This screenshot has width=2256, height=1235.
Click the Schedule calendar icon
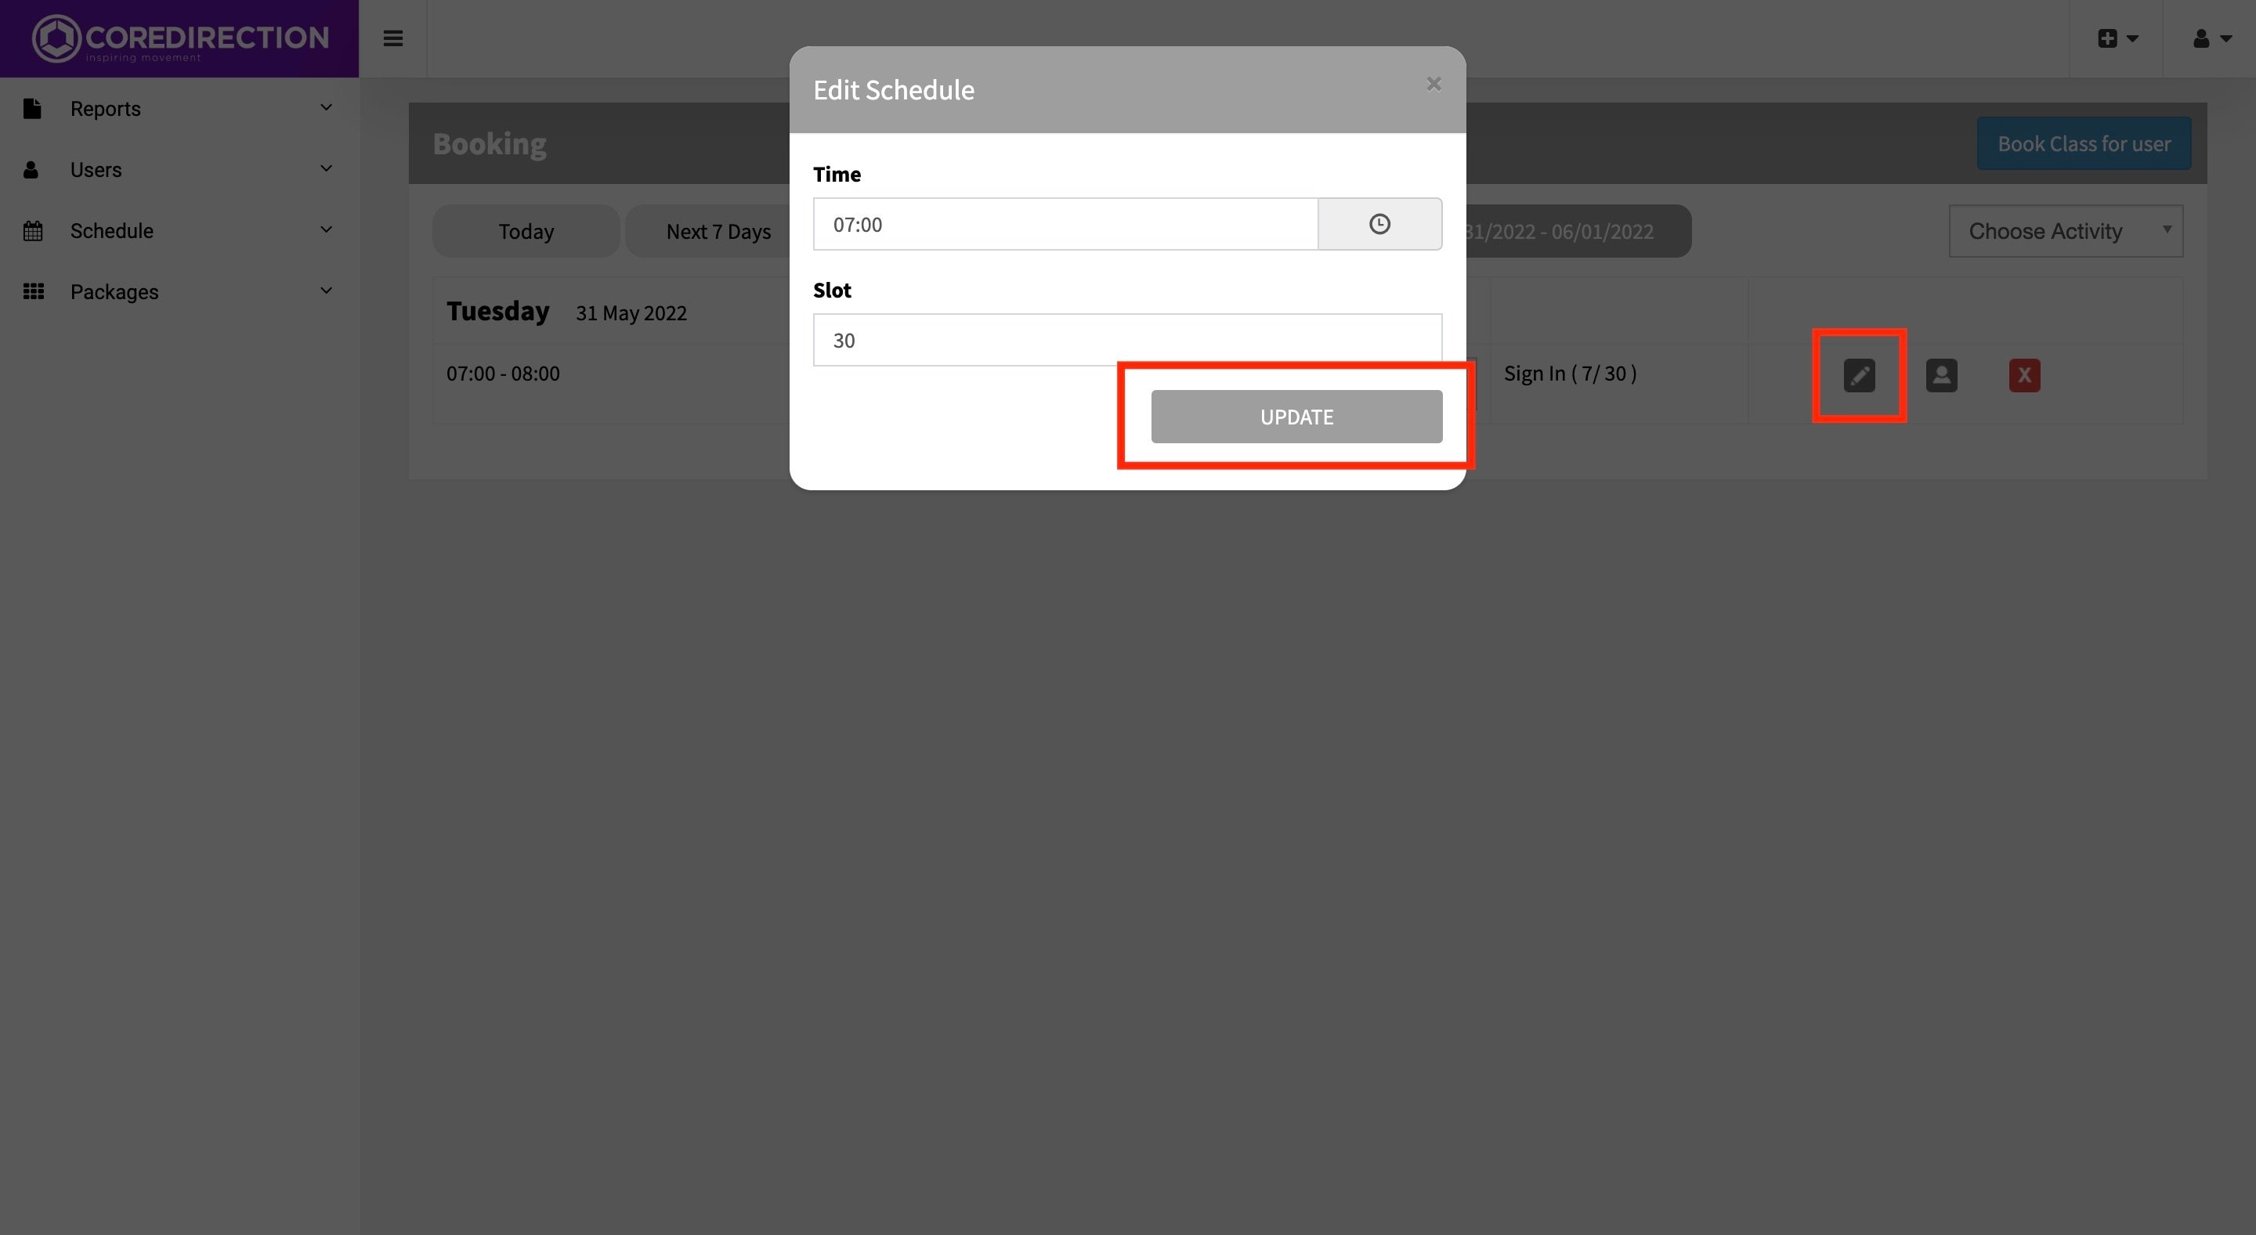[x=32, y=231]
